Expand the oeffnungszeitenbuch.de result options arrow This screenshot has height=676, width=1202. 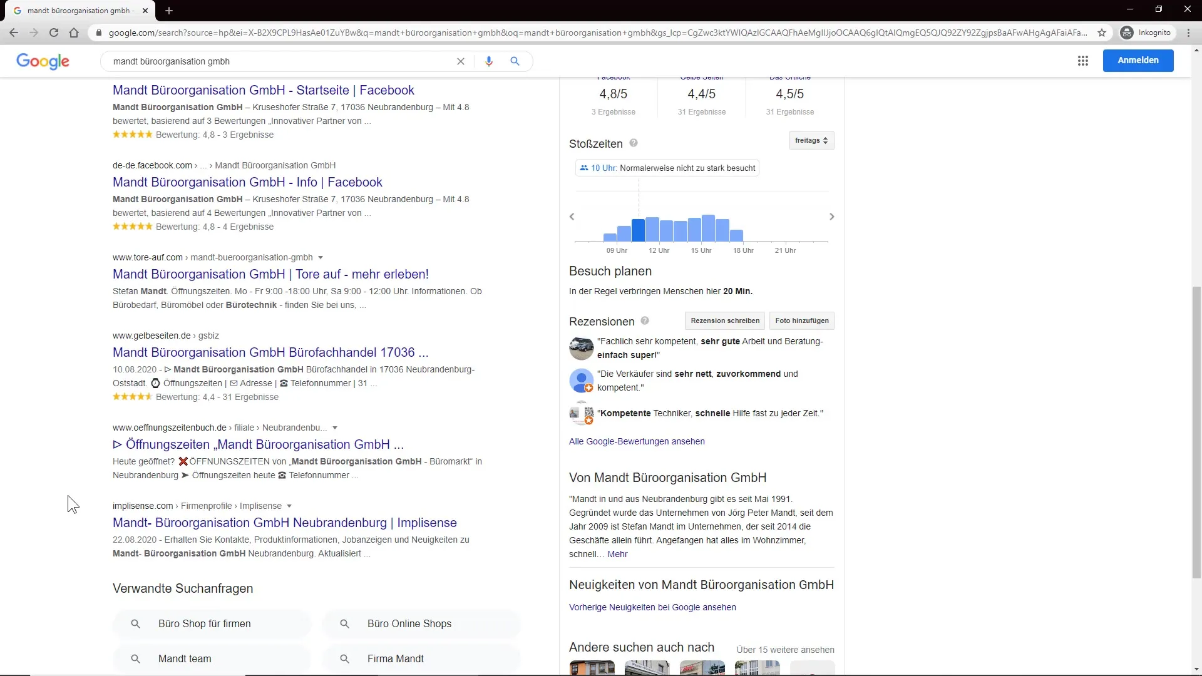tap(335, 428)
